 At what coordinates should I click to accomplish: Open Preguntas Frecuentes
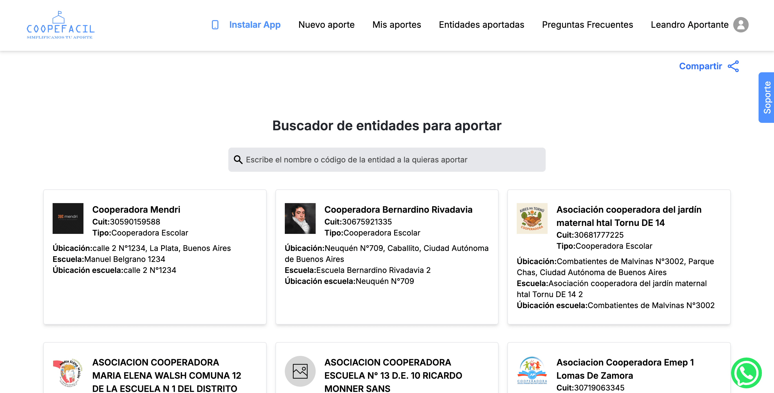pos(588,25)
